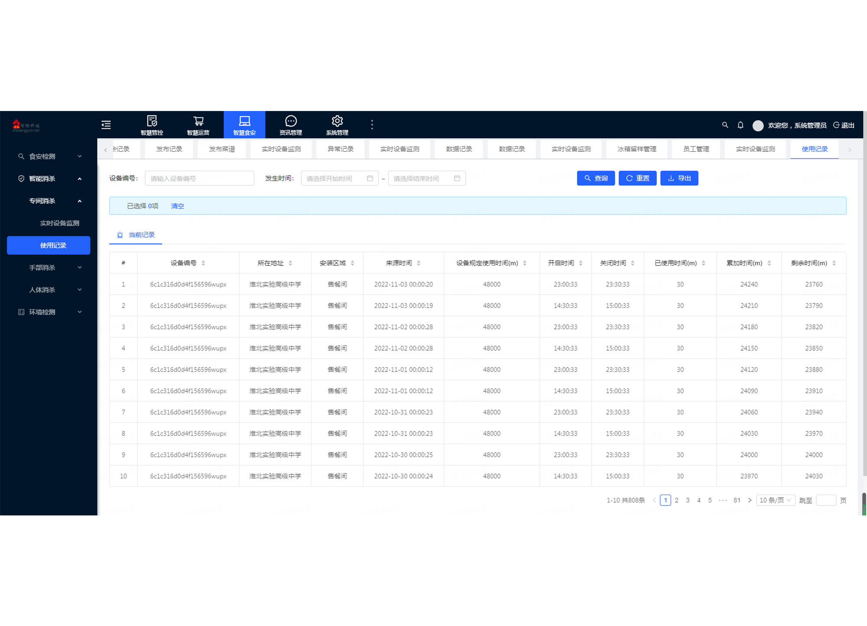The width and height of the screenshot is (867, 626).
Task: Click the sidebar collapse hamburger icon
Action: [106, 125]
